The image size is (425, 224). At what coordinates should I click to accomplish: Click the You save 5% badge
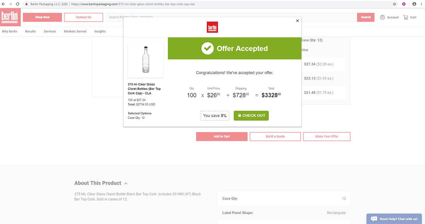click(x=215, y=116)
